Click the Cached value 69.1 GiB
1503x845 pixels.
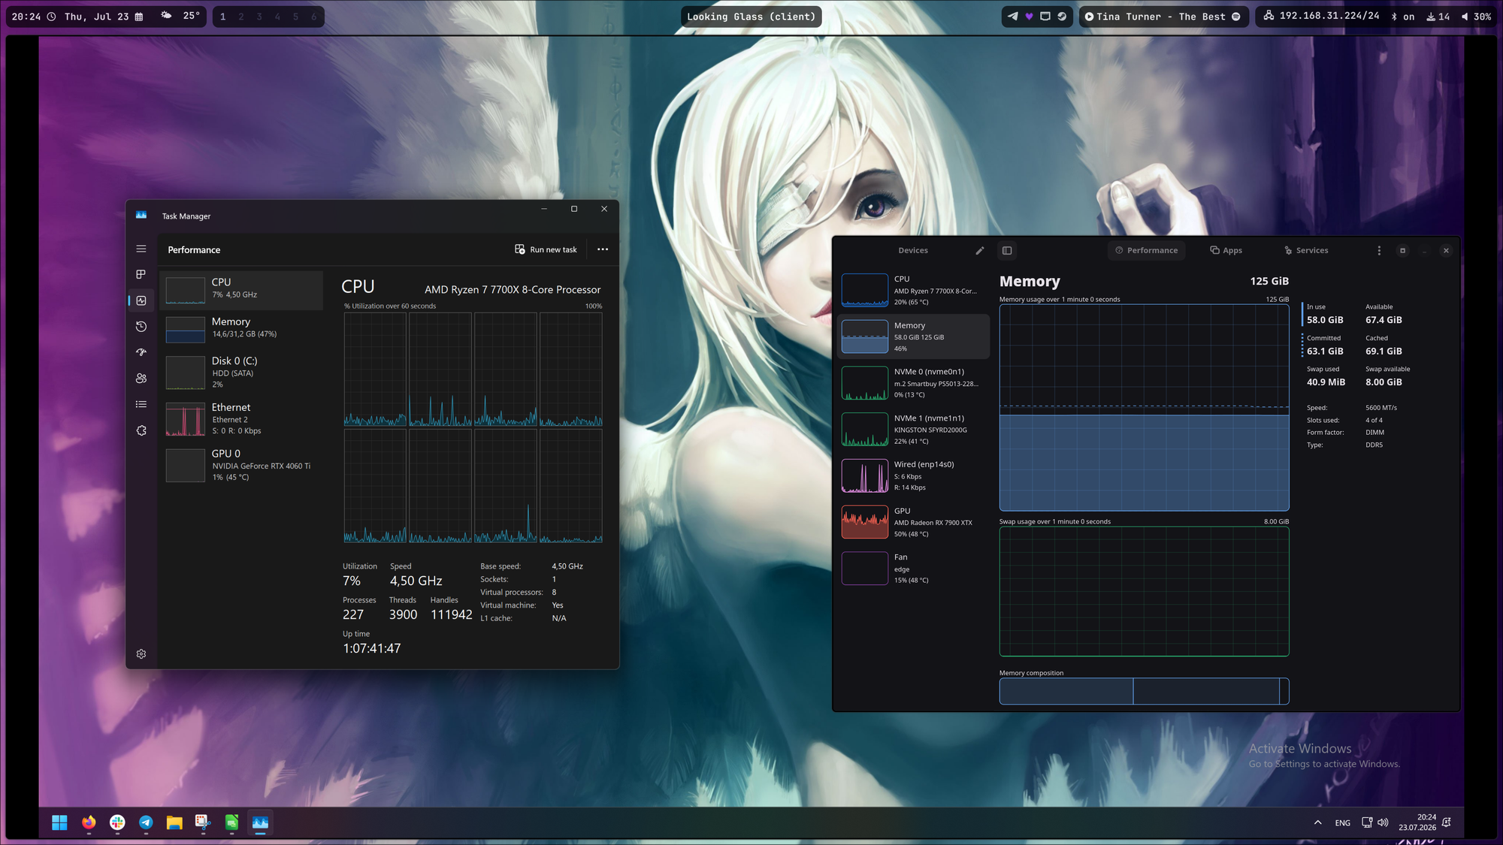[x=1384, y=352]
